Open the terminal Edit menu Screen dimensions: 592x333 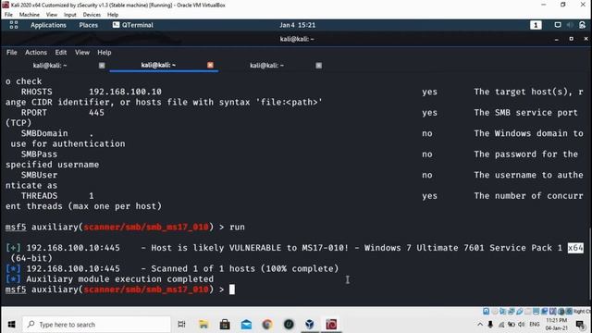pyautogui.click(x=61, y=53)
